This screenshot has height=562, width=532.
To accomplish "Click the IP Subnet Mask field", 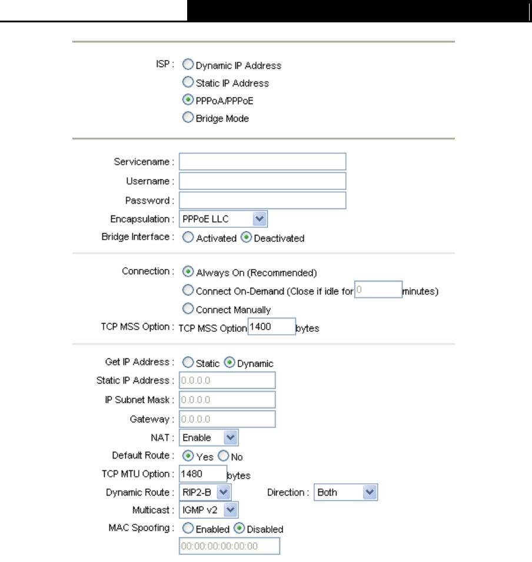I will pyautogui.click(x=227, y=400).
